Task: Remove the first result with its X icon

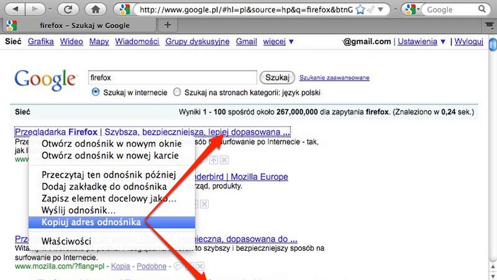Action: (224, 160)
